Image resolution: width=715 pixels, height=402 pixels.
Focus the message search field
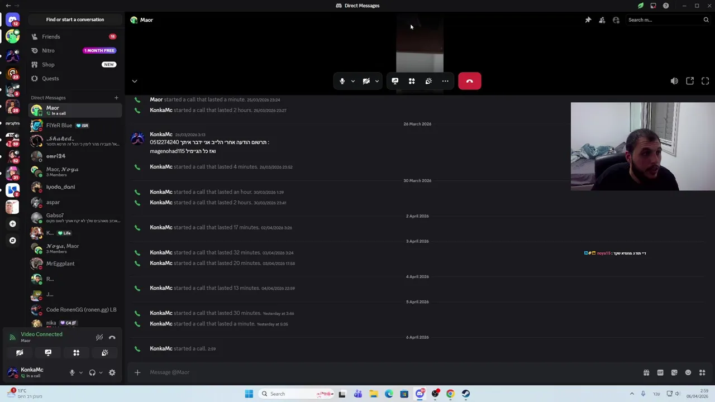tap(668, 20)
